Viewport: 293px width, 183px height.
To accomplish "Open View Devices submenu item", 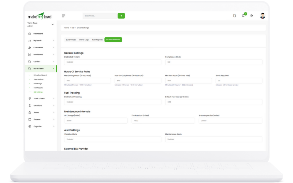I will 38,79.
